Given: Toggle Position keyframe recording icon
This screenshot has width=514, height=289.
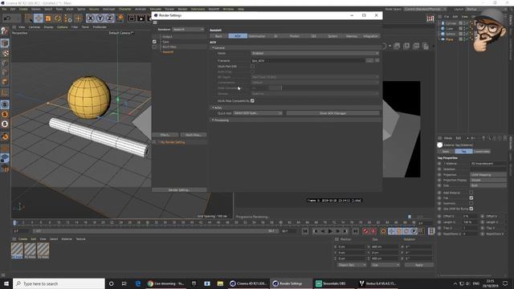Looking at the screenshot, I should point(391,231).
